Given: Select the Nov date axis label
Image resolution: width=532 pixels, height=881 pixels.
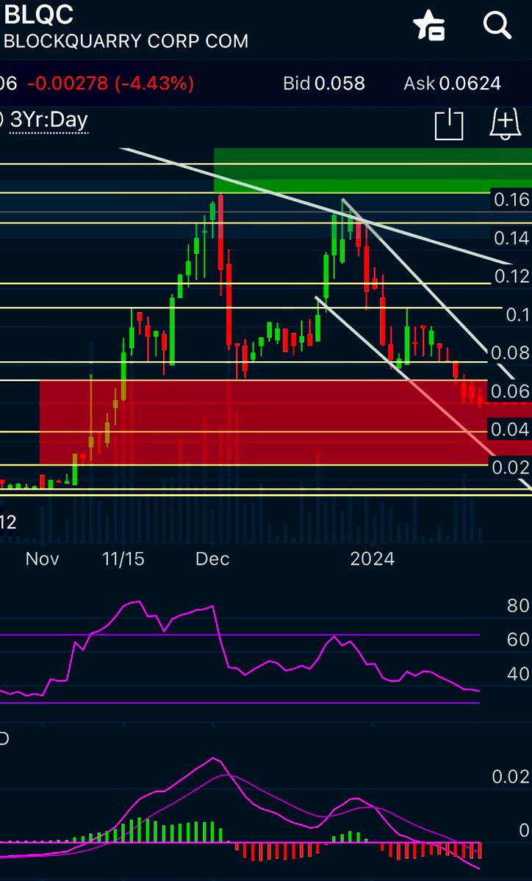Looking at the screenshot, I should pos(42,559).
